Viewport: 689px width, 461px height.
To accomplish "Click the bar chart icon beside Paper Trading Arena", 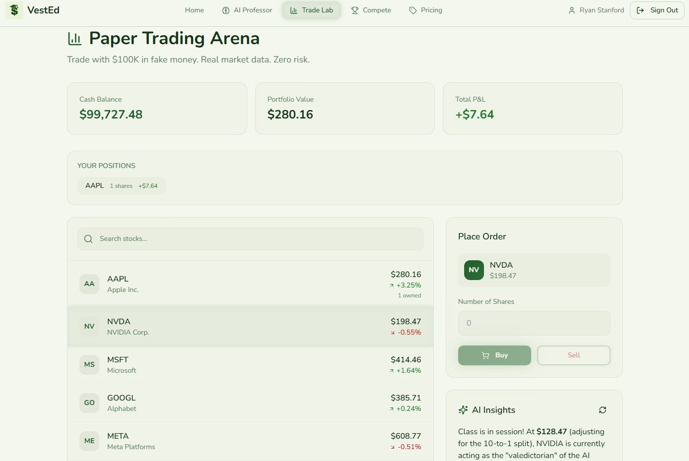I will point(74,38).
